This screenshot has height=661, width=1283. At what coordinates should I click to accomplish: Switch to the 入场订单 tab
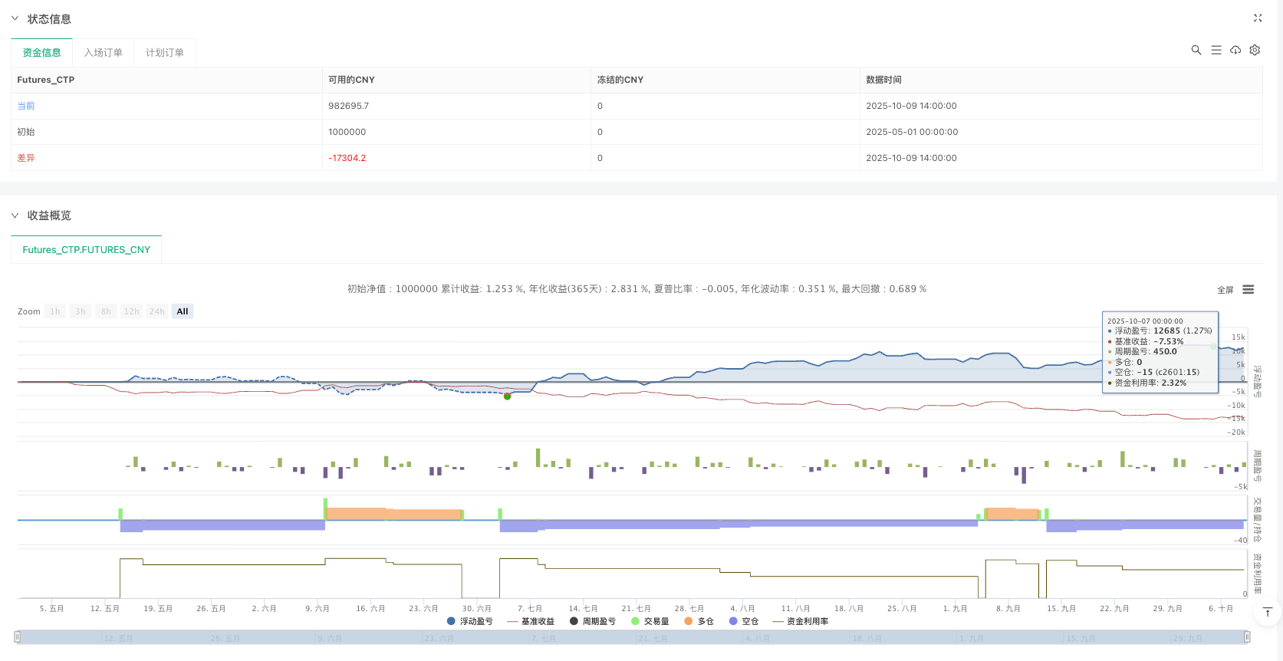[x=103, y=53]
